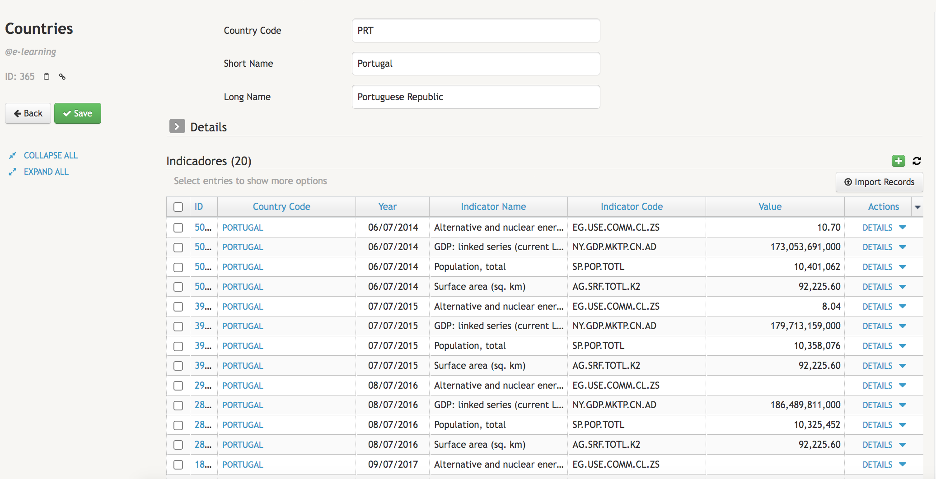Click the Collapse All arrows icon
Screen dimensions: 936x479
[x=13, y=155]
